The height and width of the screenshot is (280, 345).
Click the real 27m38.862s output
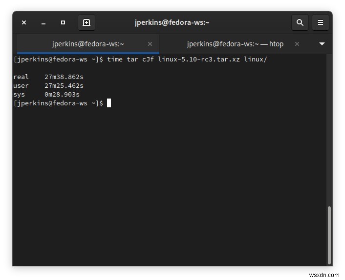(48, 77)
